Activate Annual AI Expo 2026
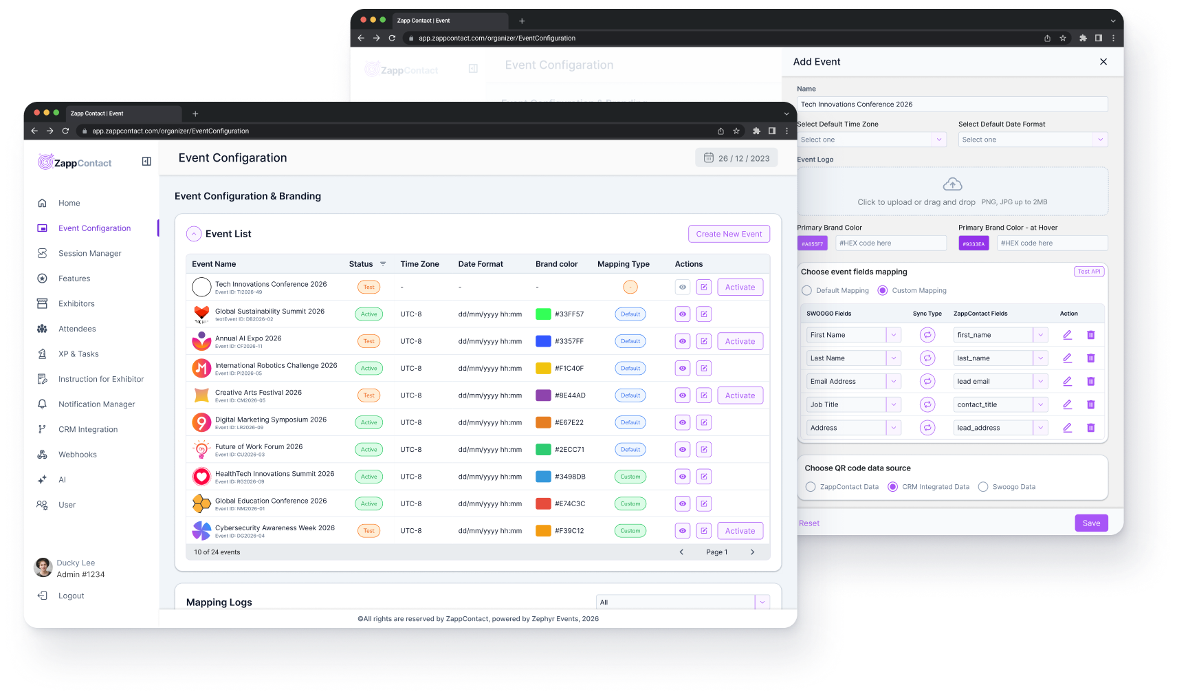 pos(740,341)
